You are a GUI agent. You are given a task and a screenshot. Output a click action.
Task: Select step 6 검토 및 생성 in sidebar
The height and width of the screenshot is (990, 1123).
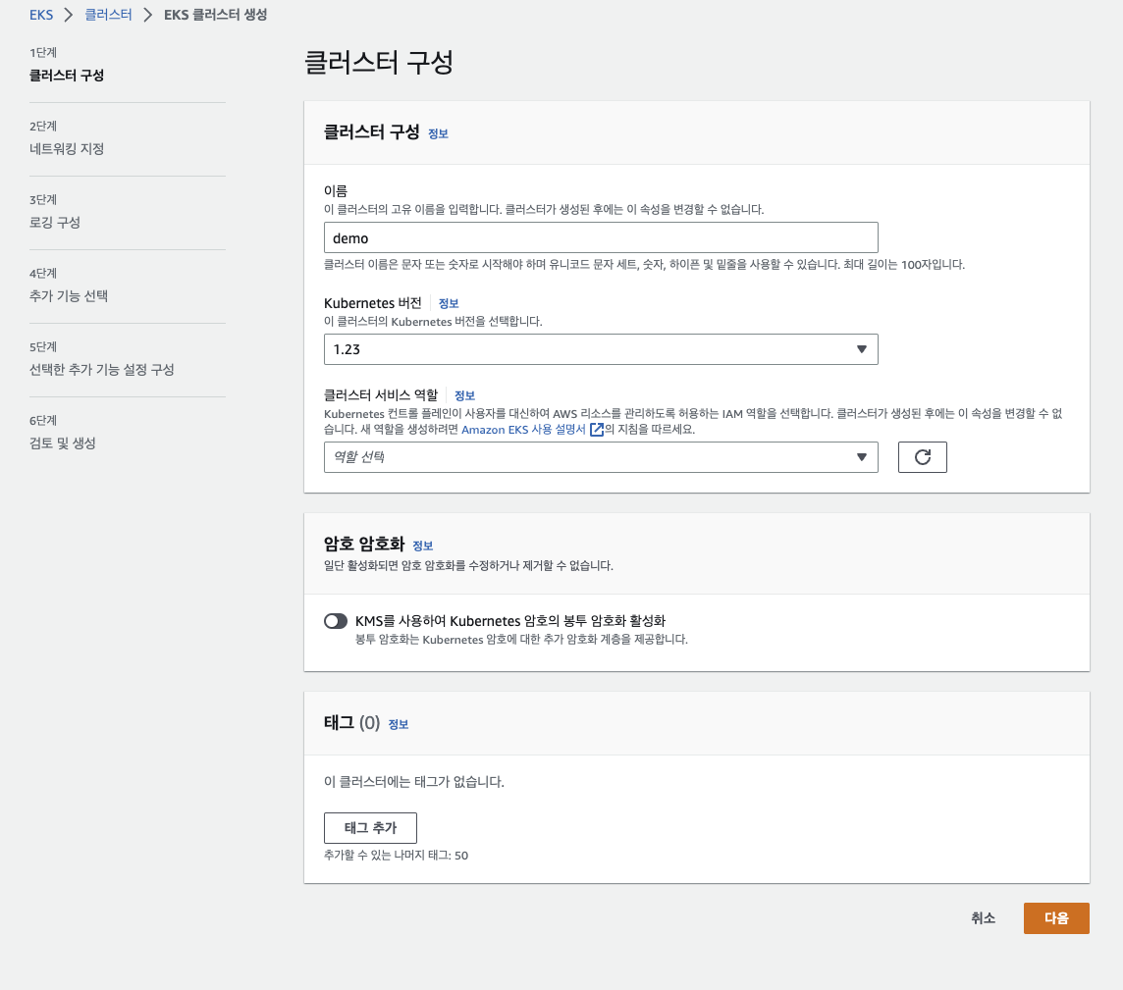click(x=62, y=443)
